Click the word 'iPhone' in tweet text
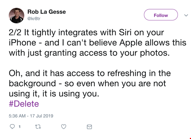The image size is (191, 139). coord(22,43)
